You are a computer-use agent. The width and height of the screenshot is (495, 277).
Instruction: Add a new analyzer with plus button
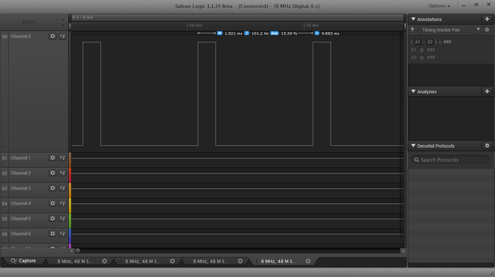(x=487, y=91)
